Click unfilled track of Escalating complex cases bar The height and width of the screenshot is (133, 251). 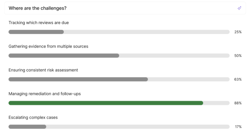(138, 127)
